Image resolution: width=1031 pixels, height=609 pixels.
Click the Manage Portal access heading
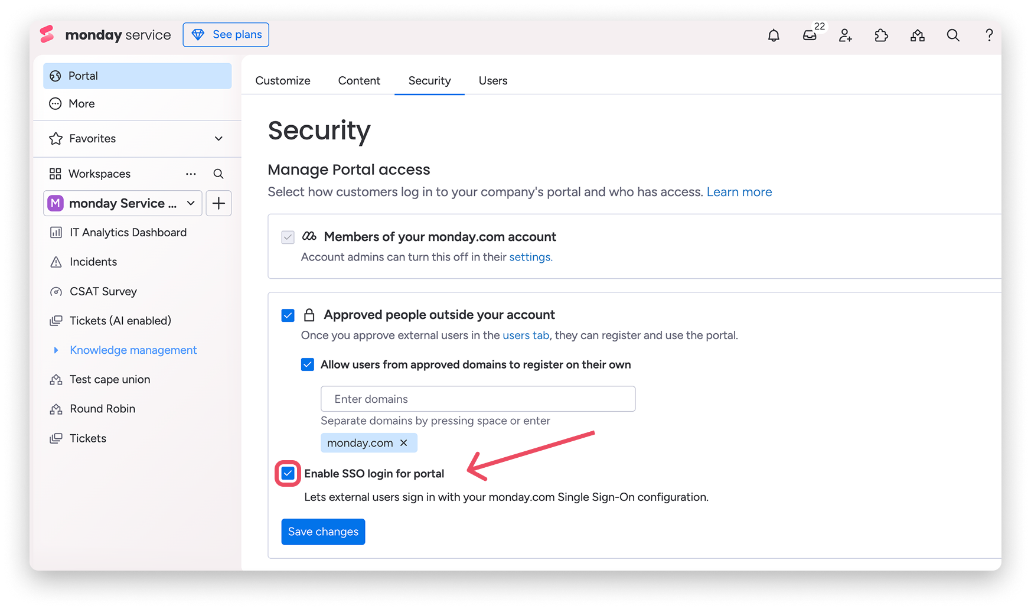pos(349,170)
